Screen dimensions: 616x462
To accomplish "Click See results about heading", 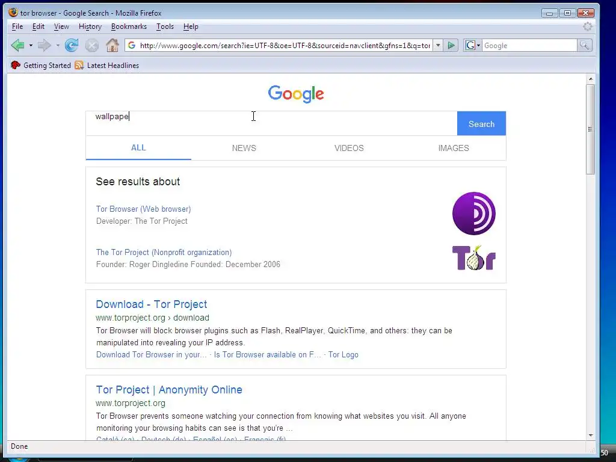I will tap(138, 182).
